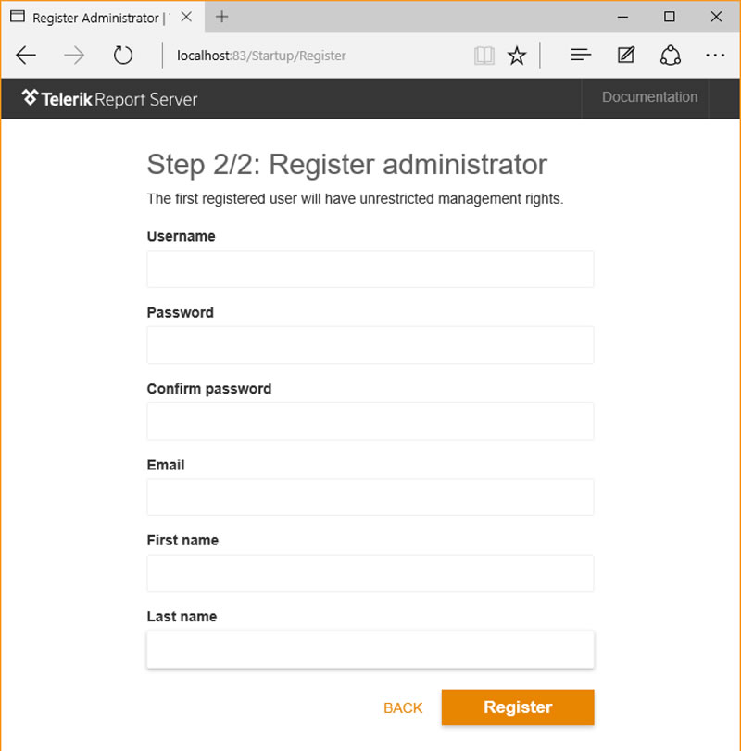Open the Documentation menu link
The width and height of the screenshot is (741, 751).
[x=649, y=97]
